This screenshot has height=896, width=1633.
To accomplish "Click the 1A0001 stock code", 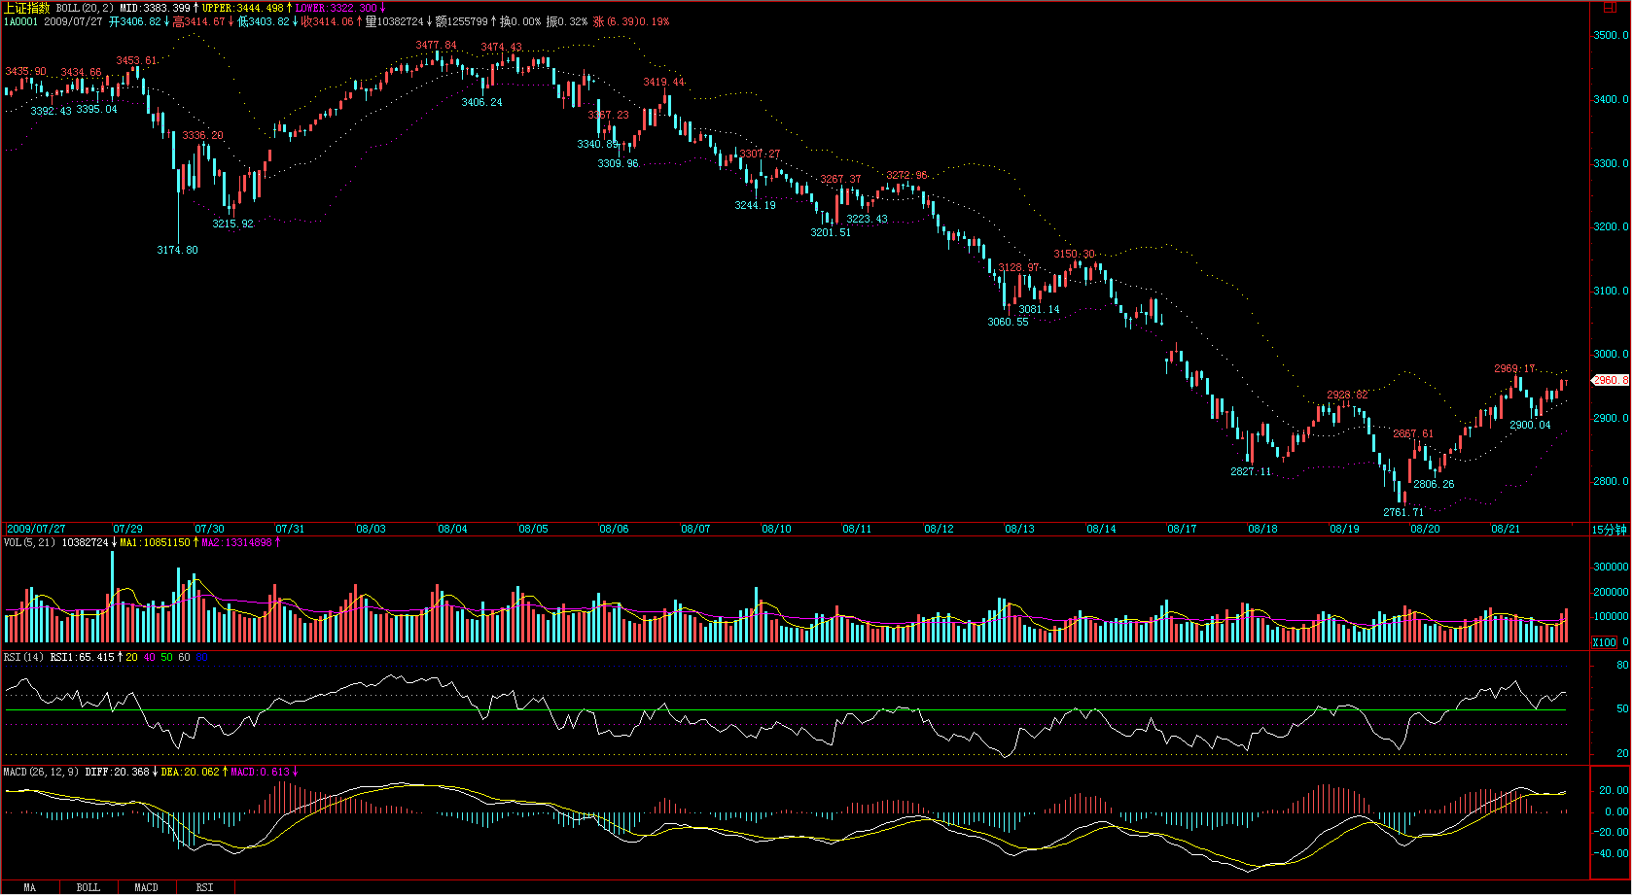I will click(x=21, y=21).
